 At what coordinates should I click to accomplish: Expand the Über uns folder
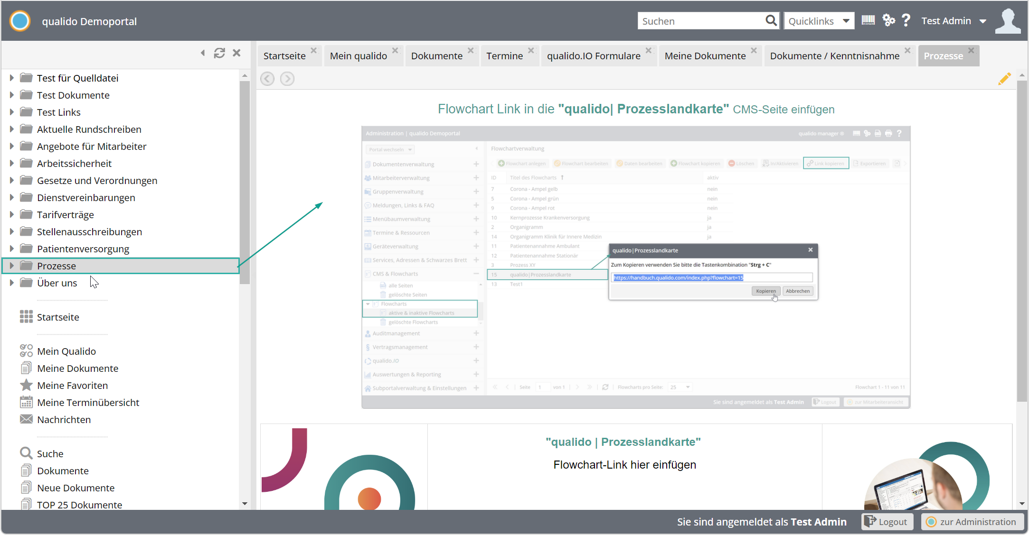click(x=12, y=283)
